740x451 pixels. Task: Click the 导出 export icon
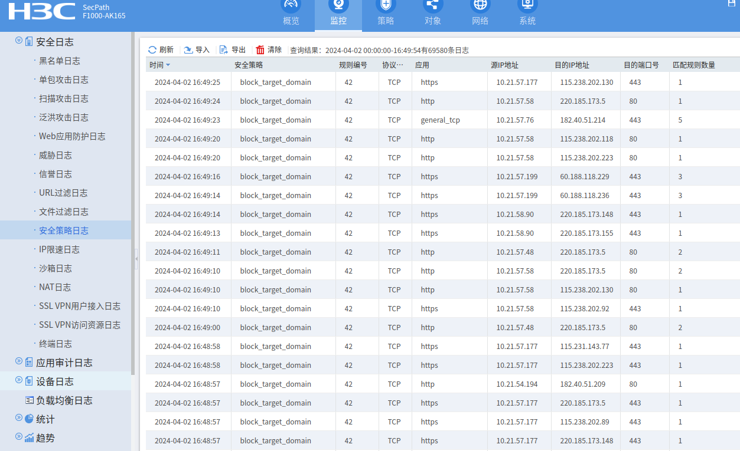(224, 50)
